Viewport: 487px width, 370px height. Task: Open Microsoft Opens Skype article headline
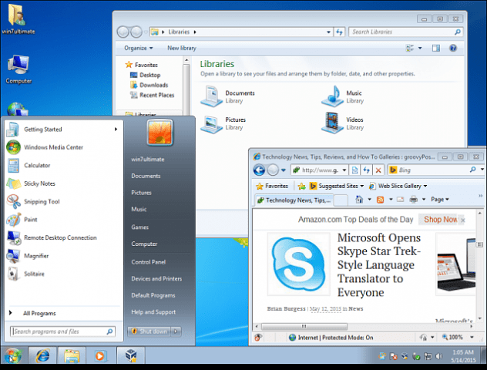point(379,265)
